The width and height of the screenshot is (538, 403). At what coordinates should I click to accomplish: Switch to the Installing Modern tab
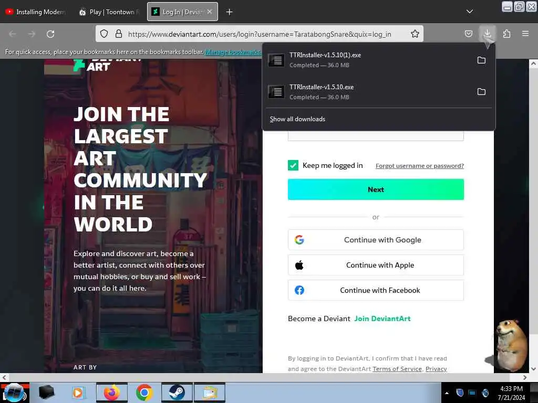[x=36, y=12]
